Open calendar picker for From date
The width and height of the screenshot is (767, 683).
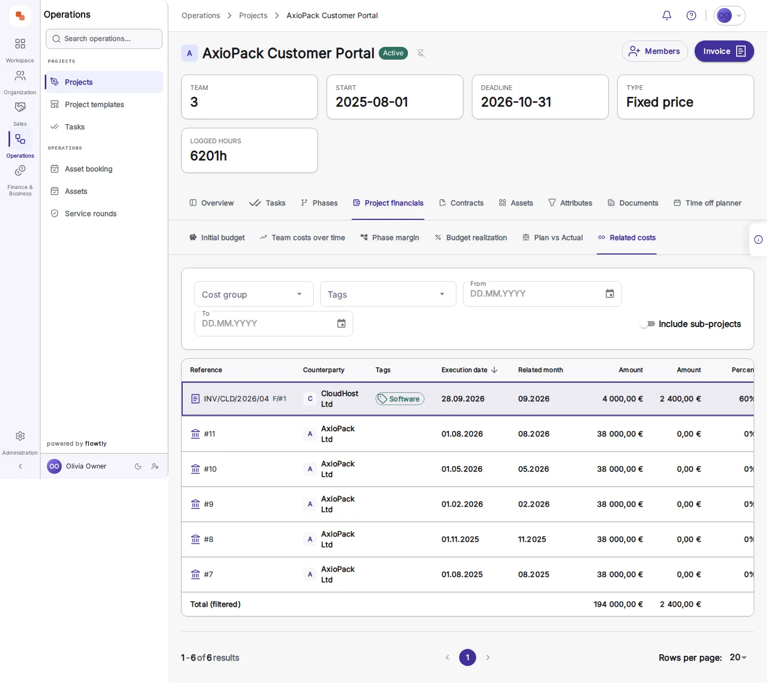pyautogui.click(x=610, y=294)
